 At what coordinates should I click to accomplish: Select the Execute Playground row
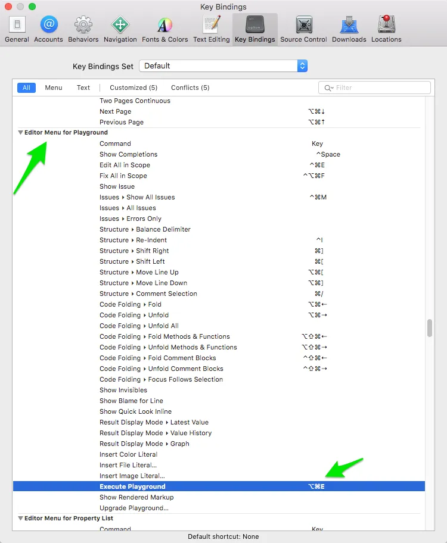(x=219, y=486)
